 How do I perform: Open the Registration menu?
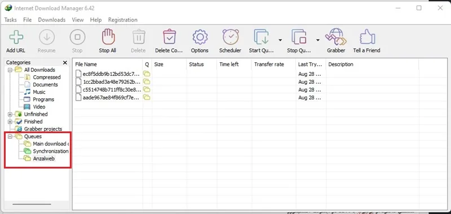pos(123,20)
